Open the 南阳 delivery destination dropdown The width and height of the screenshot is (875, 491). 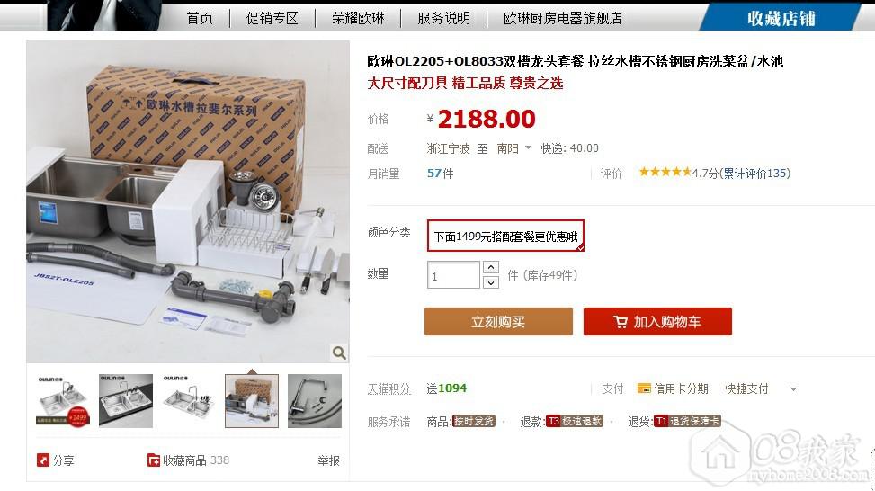coord(514,148)
